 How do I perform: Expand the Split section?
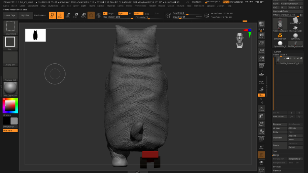click(x=275, y=151)
